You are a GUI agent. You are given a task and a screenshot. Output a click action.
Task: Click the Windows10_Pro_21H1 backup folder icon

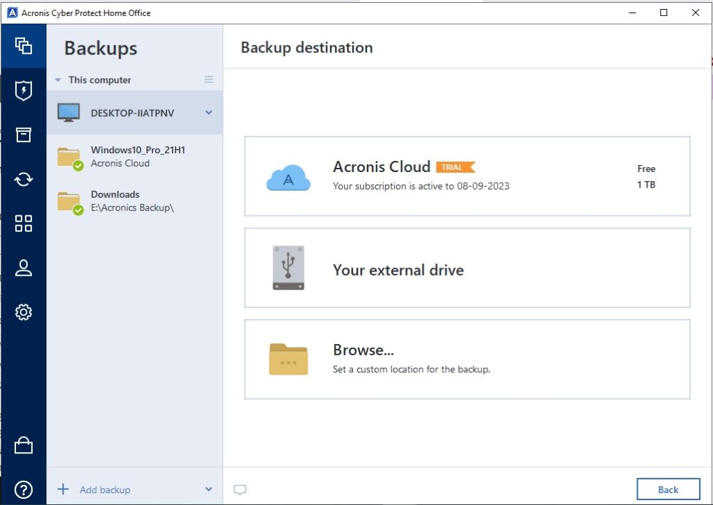pyautogui.click(x=70, y=158)
